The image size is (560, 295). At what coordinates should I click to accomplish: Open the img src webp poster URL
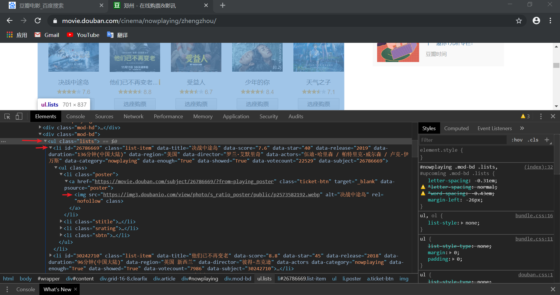click(x=211, y=195)
